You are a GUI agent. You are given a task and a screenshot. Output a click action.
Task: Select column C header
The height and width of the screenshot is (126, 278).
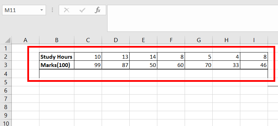click(88, 40)
